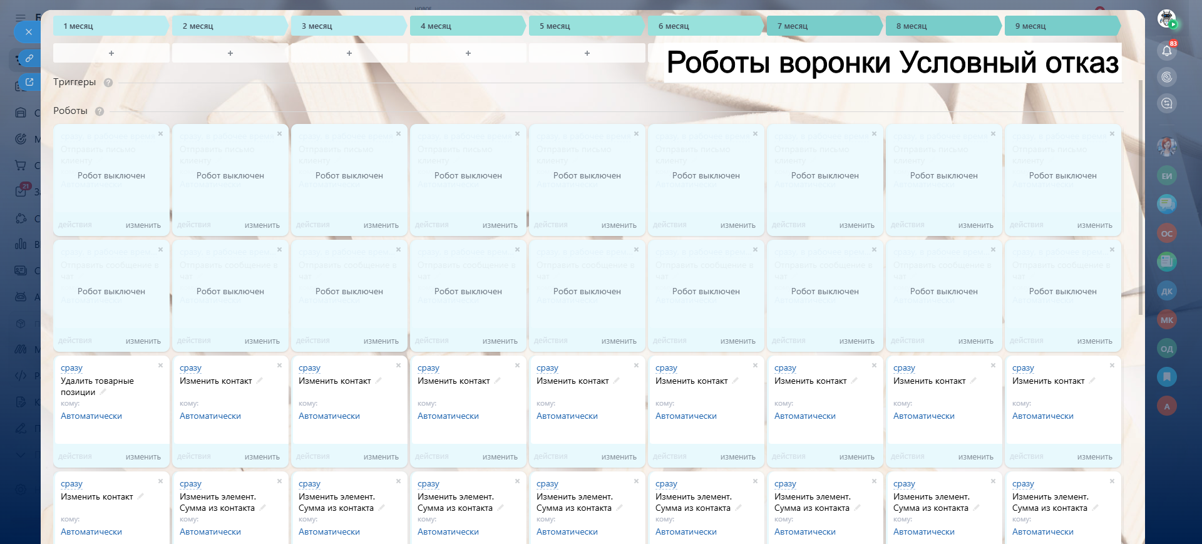Select the 6 месяц stage tab
This screenshot has width=1202, height=544.
point(706,26)
